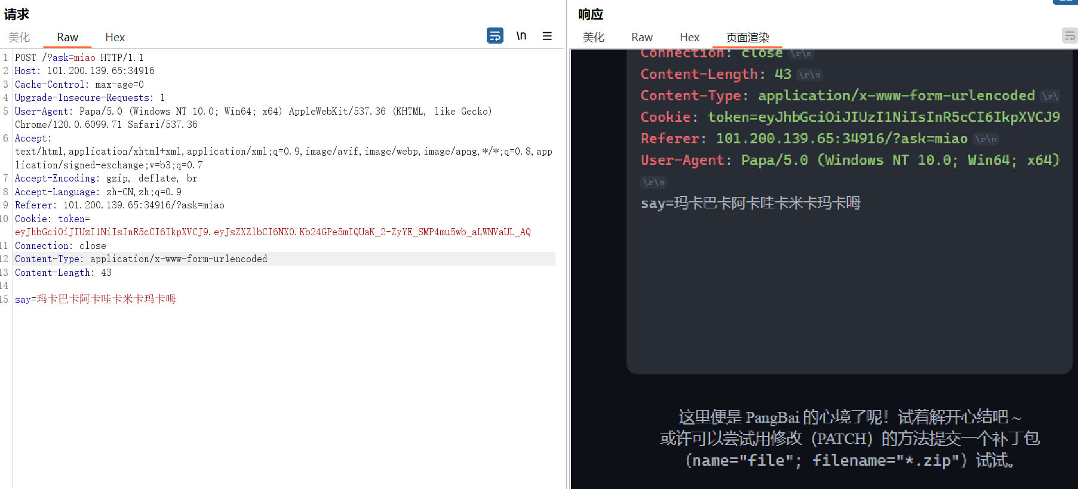1078x489 pixels.
Task: Select the Raw tab in request panel
Action: click(67, 37)
